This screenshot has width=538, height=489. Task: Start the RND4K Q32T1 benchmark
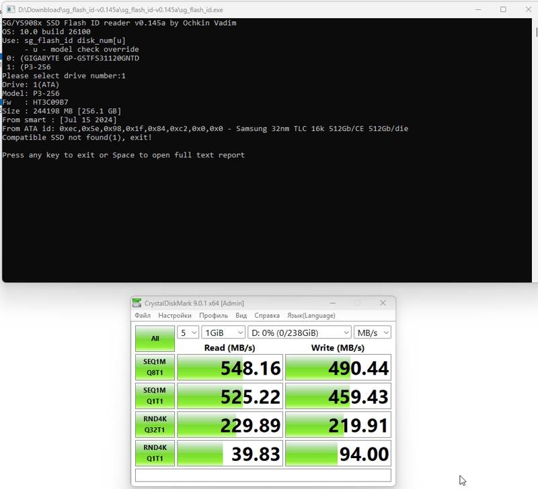[x=155, y=424]
